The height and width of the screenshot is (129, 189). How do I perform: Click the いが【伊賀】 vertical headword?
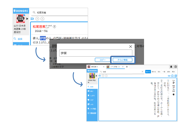coord(174,86)
